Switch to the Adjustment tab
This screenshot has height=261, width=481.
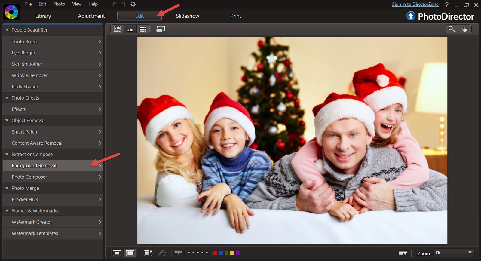tap(91, 16)
